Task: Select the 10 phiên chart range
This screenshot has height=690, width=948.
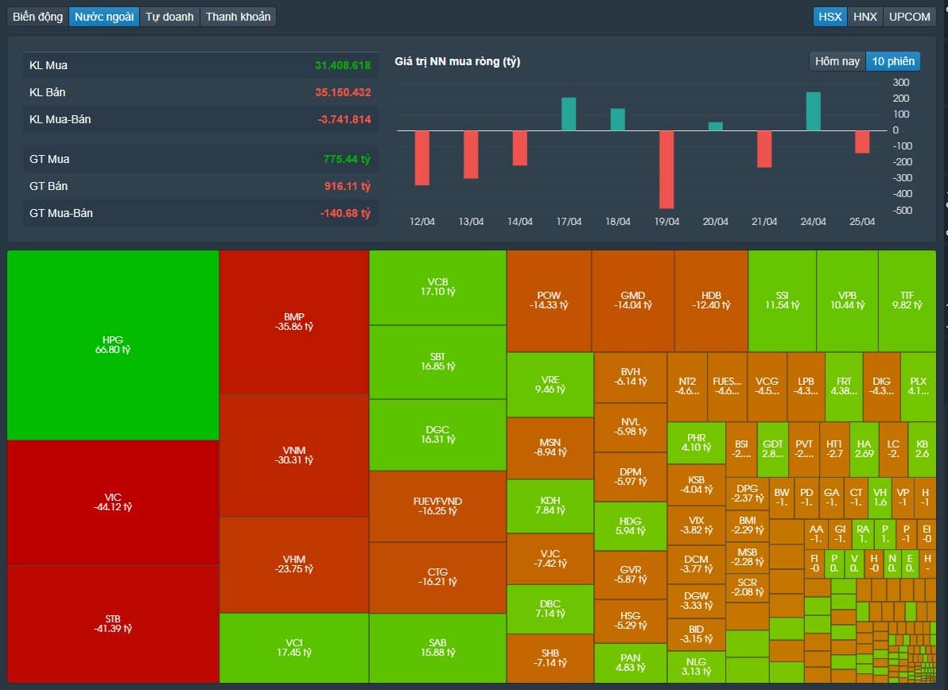Action: (x=893, y=61)
